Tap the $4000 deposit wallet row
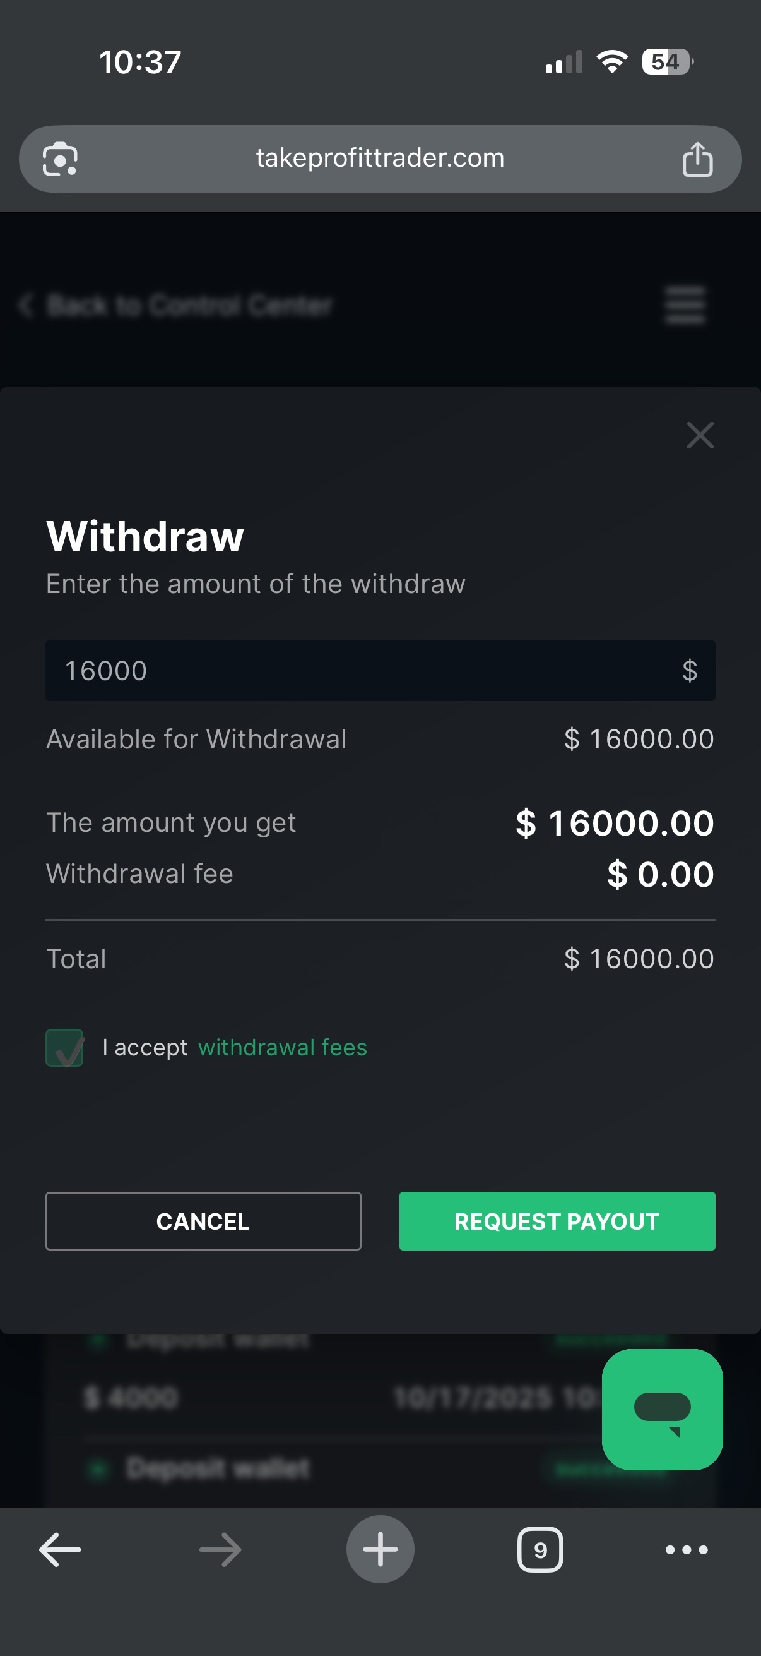The height and width of the screenshot is (1656, 761). [321, 1398]
